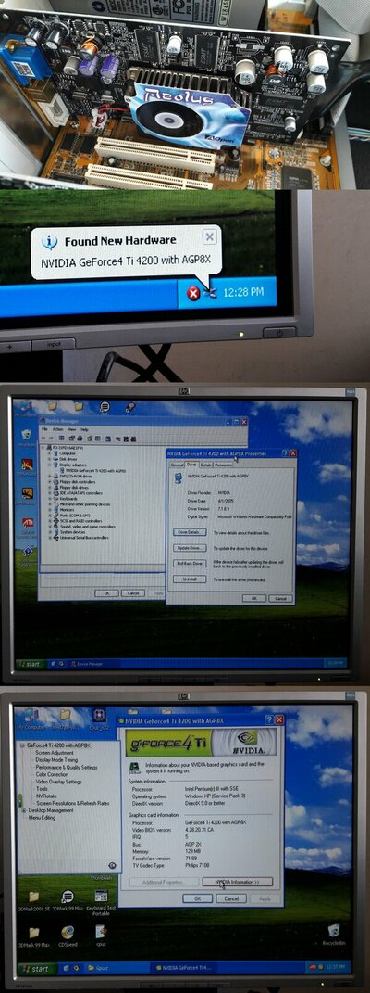Click the Update Driver... button
This screenshot has height=993, width=370.
[190, 547]
